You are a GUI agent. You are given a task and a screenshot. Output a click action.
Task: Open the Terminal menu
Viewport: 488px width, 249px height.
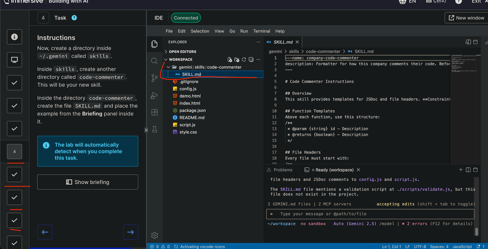point(261,31)
